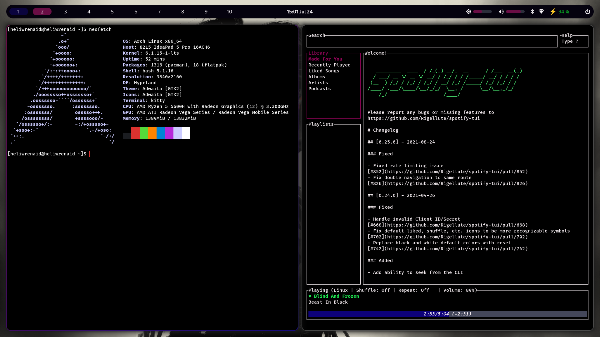The width and height of the screenshot is (600, 337).
Task: Open pull request #852 link
Action: [447, 172]
